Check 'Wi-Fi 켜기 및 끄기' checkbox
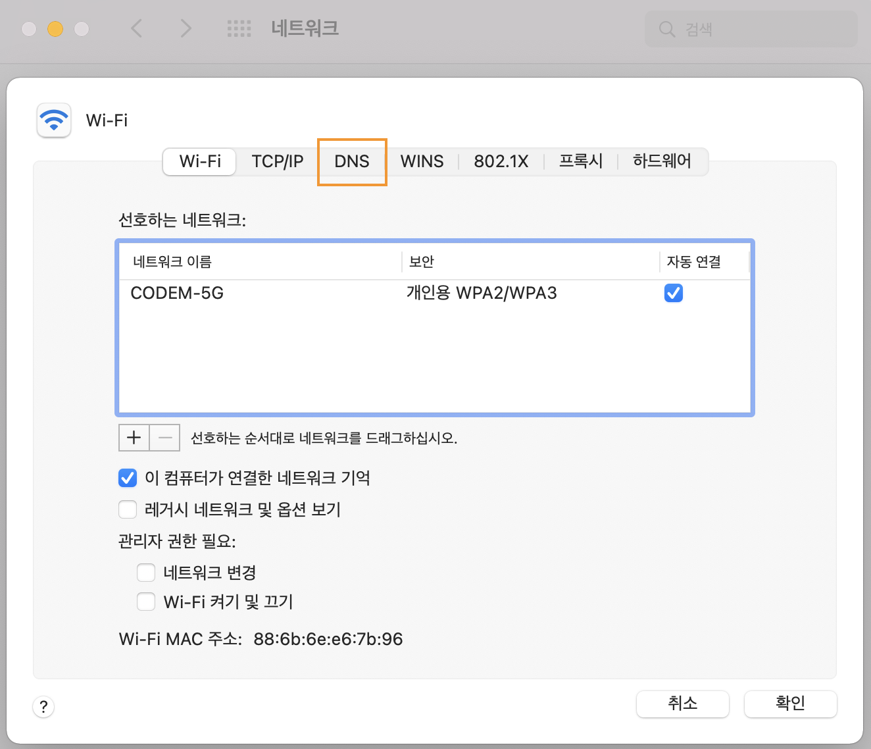871x749 pixels. pyautogui.click(x=146, y=602)
